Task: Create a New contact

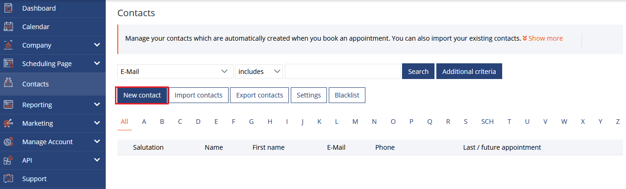Action: click(x=142, y=95)
